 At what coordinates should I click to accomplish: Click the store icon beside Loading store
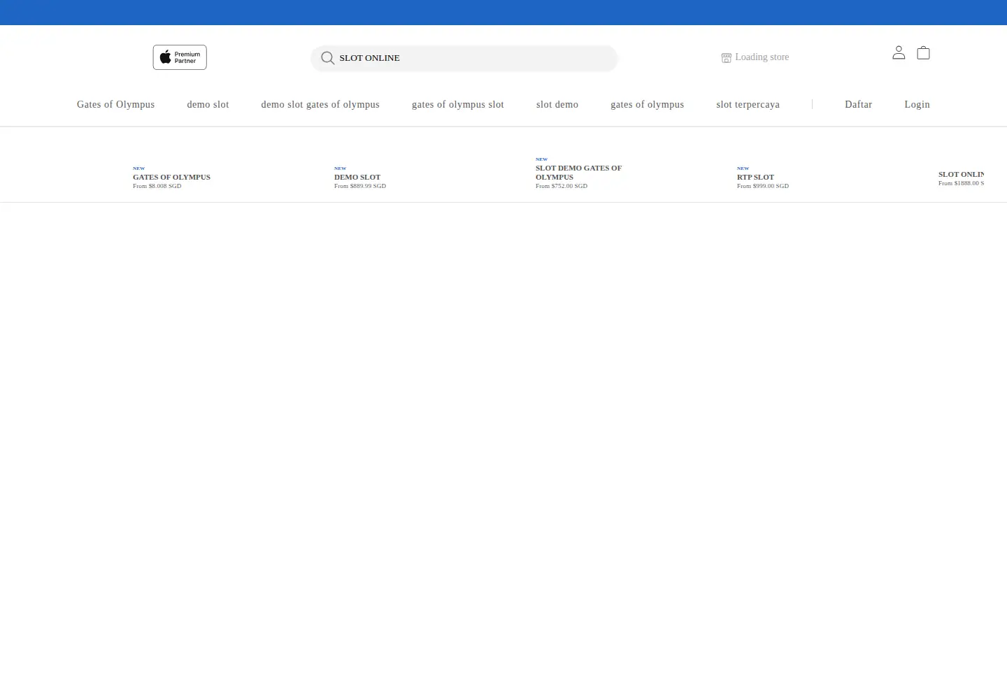(727, 57)
